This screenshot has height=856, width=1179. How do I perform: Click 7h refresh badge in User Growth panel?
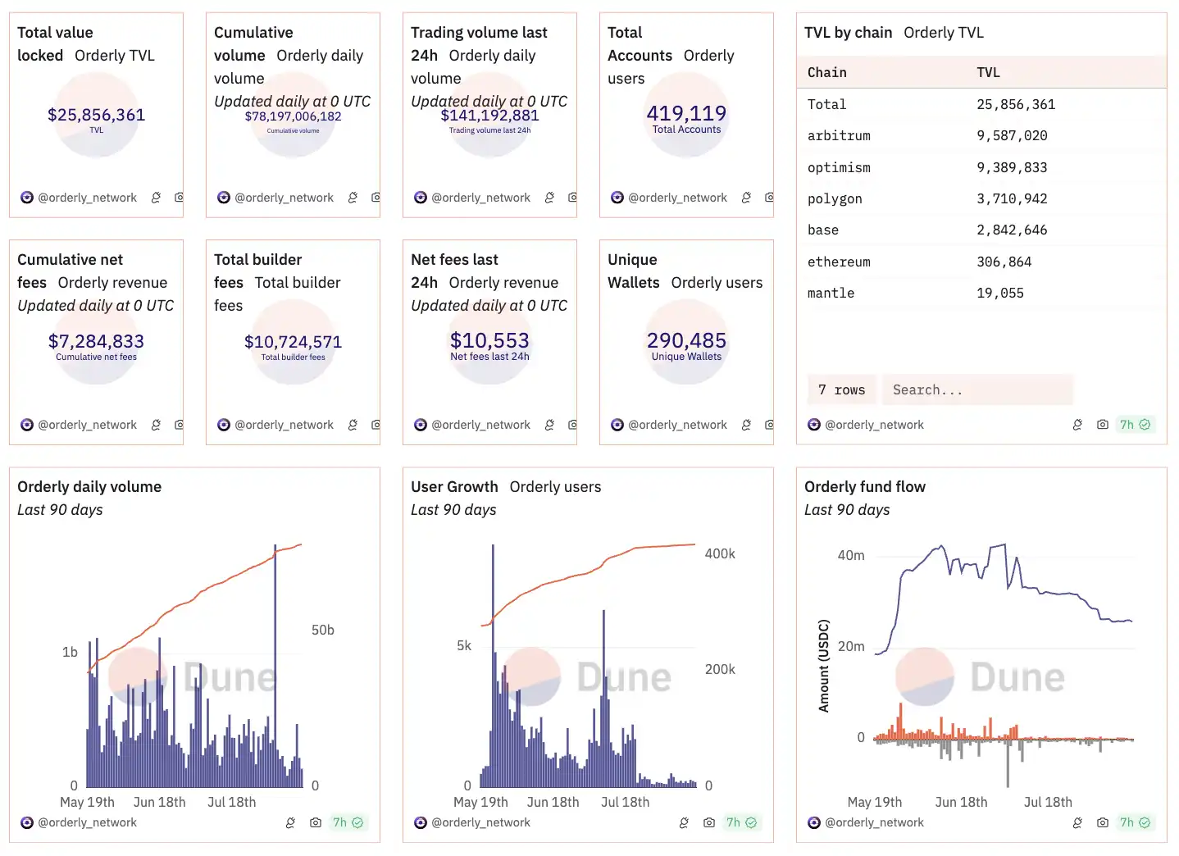741,822
